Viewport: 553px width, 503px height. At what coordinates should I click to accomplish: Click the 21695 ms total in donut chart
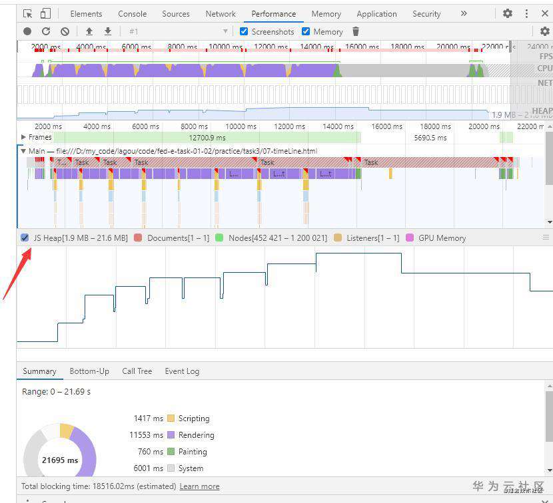(60, 460)
